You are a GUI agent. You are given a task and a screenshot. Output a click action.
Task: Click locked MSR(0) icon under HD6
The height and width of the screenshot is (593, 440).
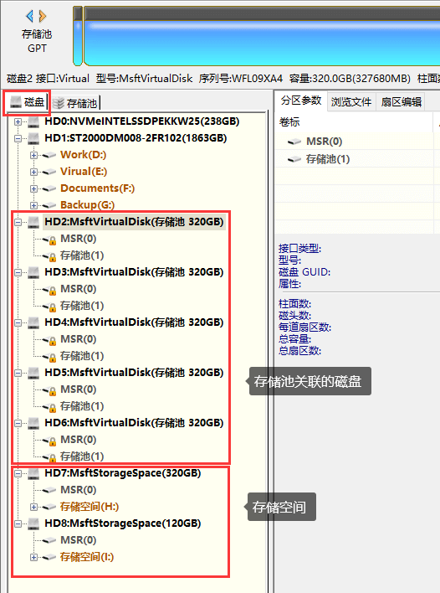point(49,441)
